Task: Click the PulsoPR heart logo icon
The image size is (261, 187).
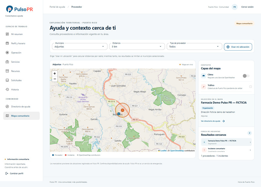Action: [x=9, y=9]
